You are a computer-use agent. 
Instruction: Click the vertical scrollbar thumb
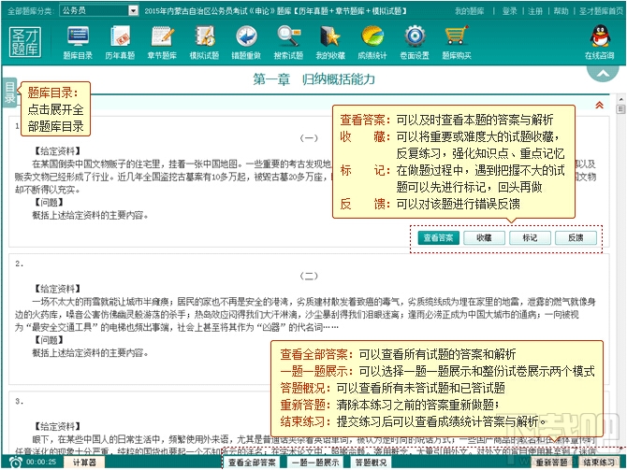(x=620, y=109)
